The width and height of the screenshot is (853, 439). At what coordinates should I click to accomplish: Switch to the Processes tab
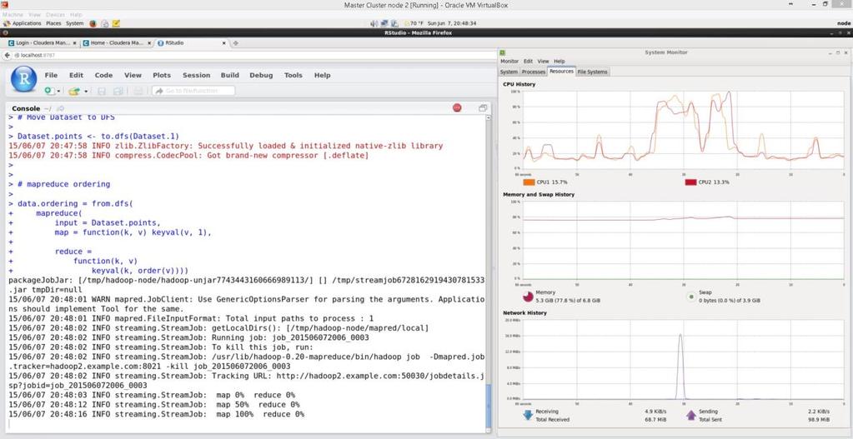click(x=533, y=72)
